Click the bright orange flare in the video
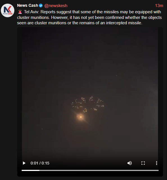The width and height of the screenshot is (167, 180). click(81, 117)
